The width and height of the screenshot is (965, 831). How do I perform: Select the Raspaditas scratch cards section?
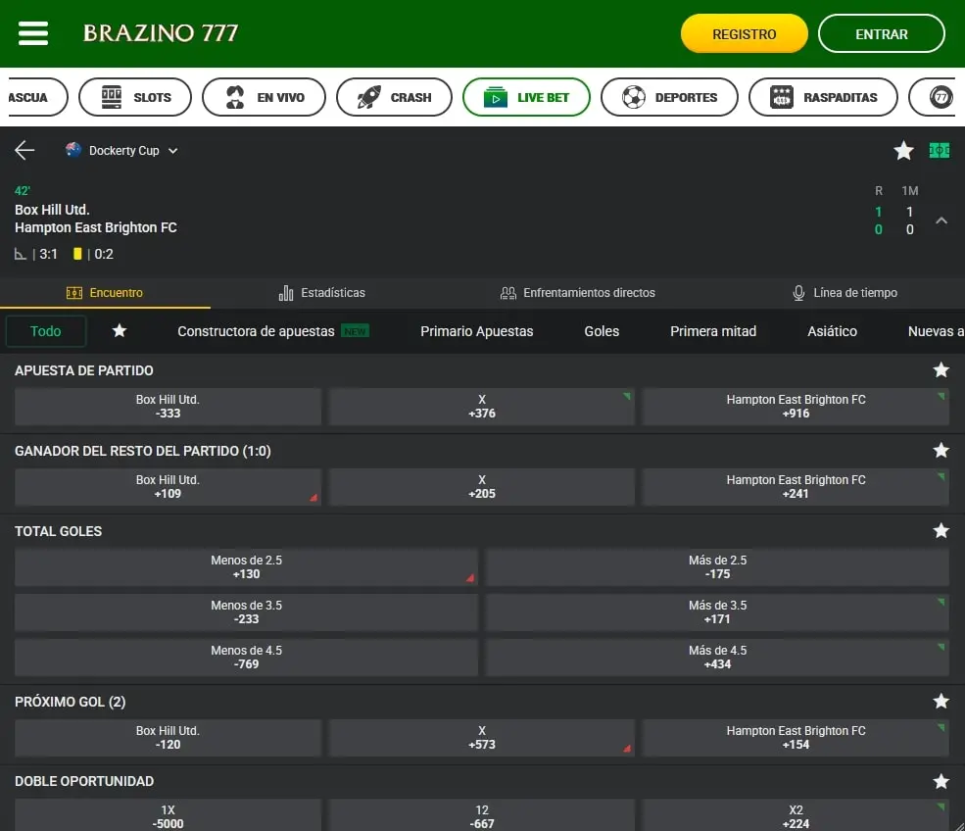(823, 97)
